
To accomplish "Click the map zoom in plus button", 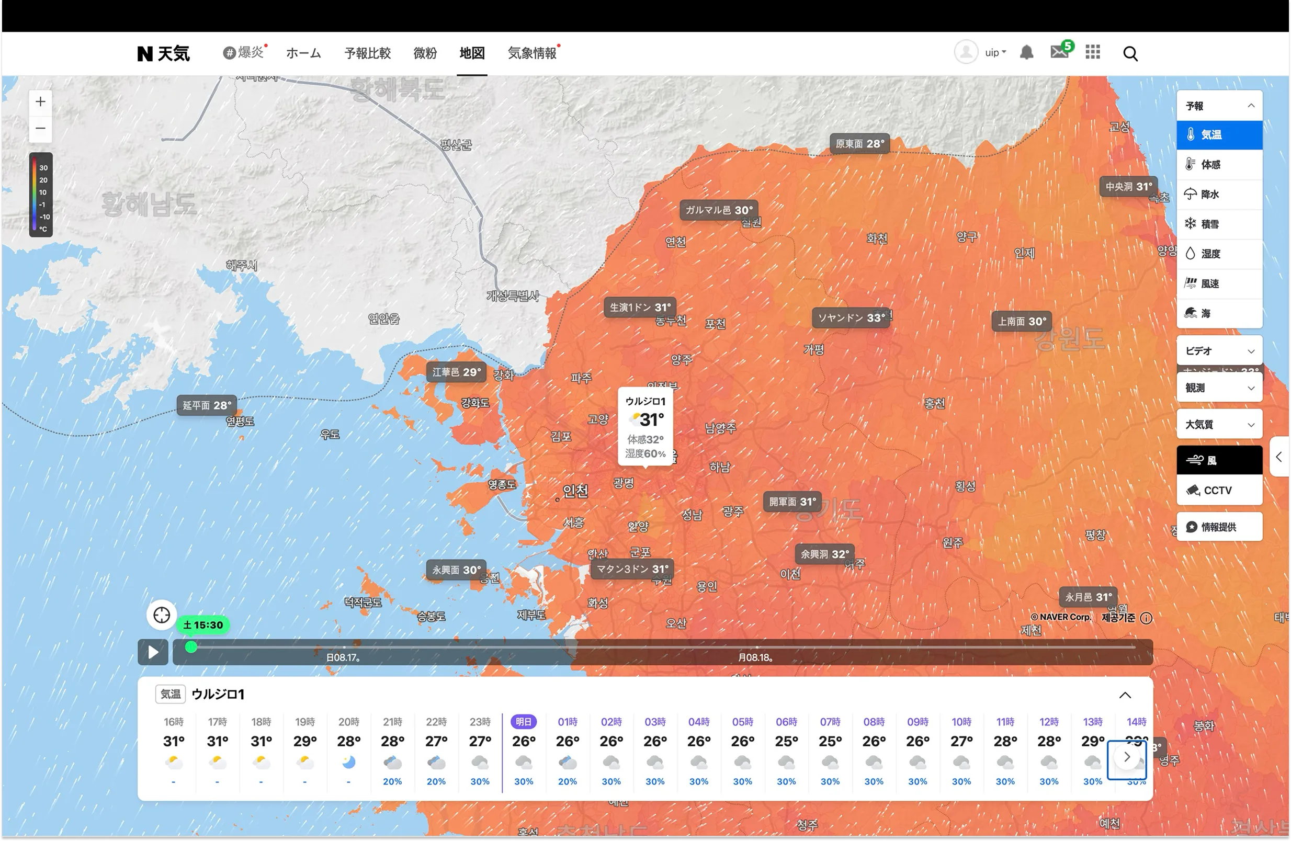I will click(40, 102).
